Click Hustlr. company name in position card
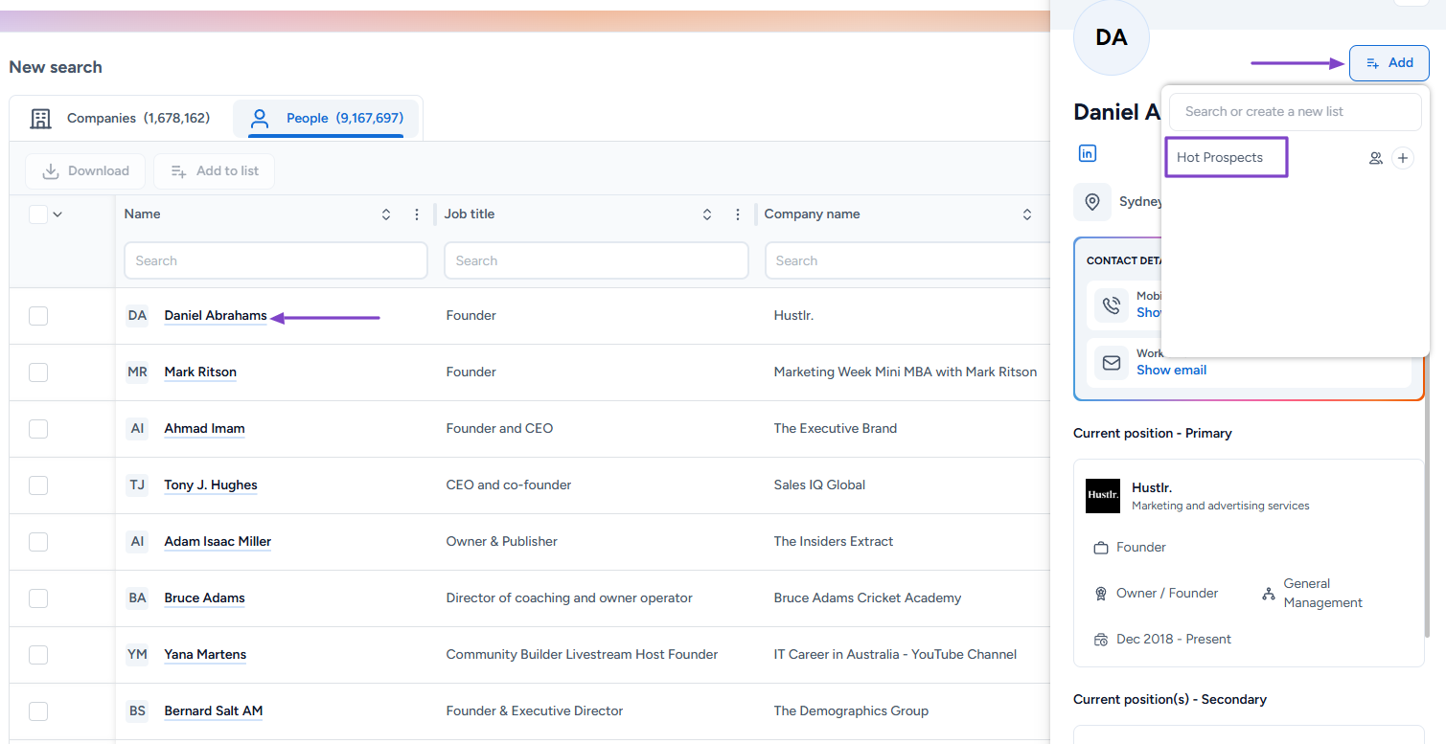1446x744 pixels. pyautogui.click(x=1152, y=487)
